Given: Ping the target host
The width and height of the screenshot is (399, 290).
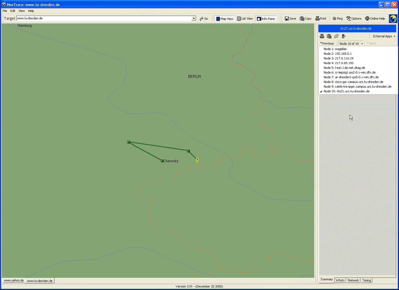Looking at the screenshot, I should click(337, 19).
